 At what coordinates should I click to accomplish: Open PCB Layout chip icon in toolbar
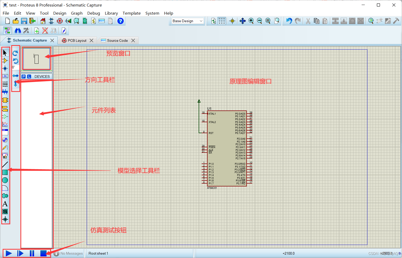click(60, 21)
